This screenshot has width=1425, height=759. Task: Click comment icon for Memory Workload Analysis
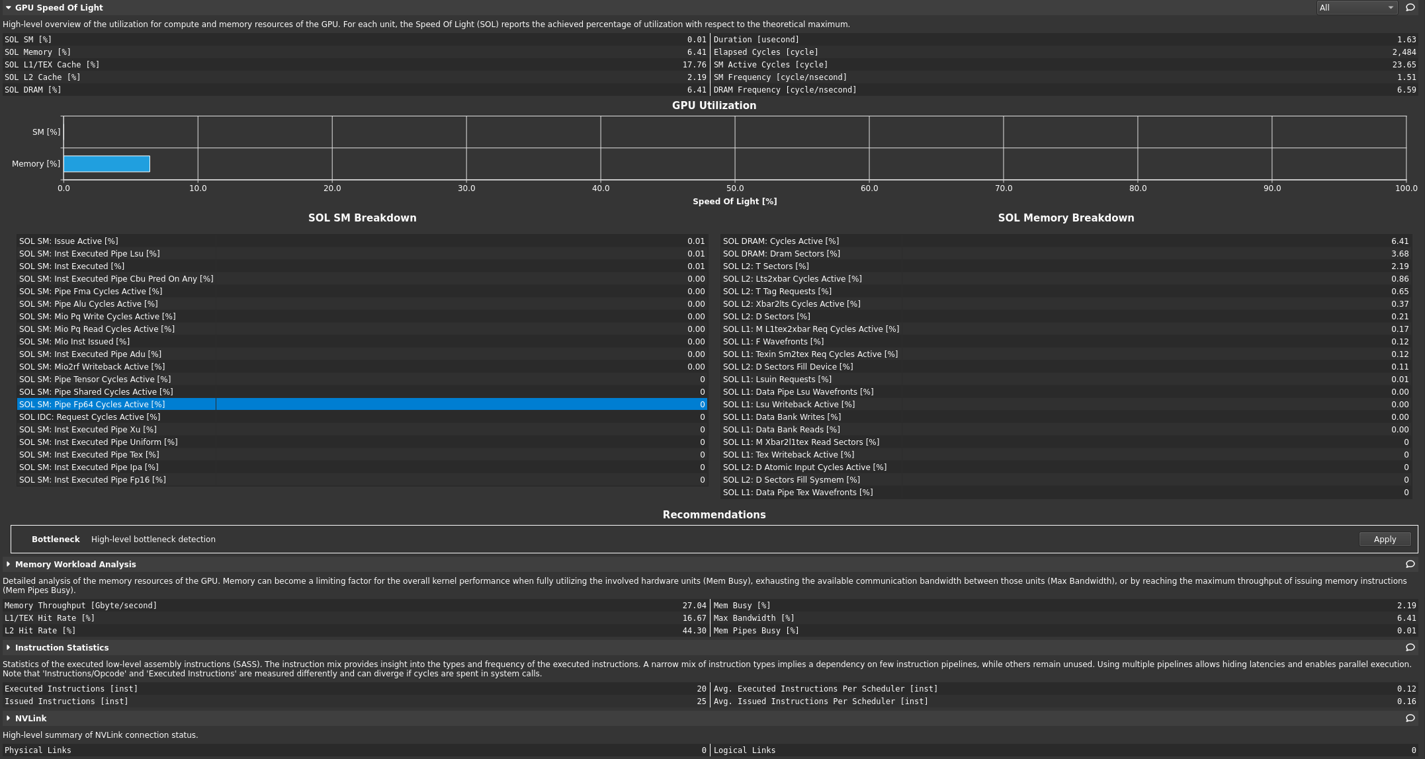(x=1410, y=565)
